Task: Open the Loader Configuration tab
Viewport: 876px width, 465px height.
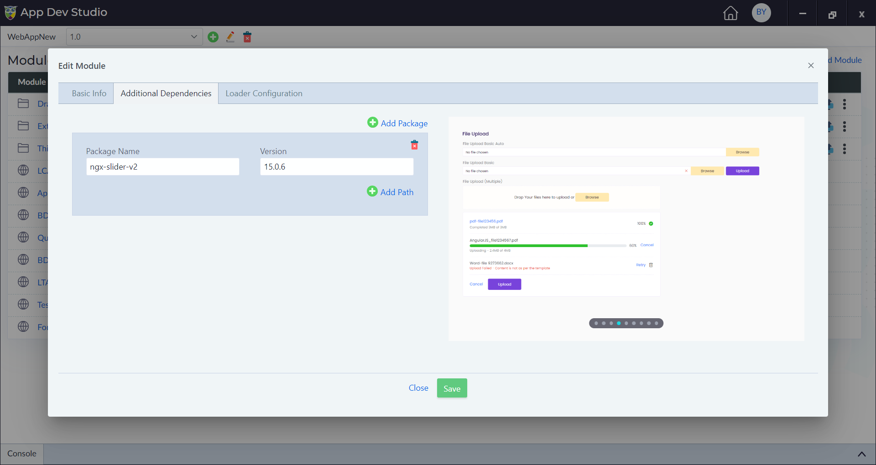Action: pyautogui.click(x=264, y=93)
